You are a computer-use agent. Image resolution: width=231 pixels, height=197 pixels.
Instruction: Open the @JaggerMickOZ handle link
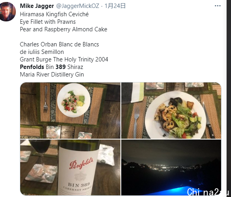[x=78, y=6]
